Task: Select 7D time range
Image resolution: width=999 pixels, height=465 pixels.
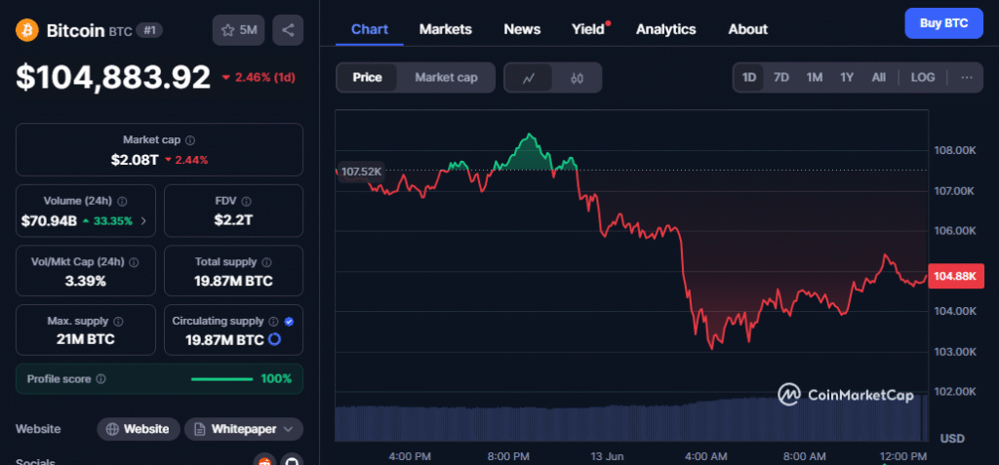Action: coord(781,78)
